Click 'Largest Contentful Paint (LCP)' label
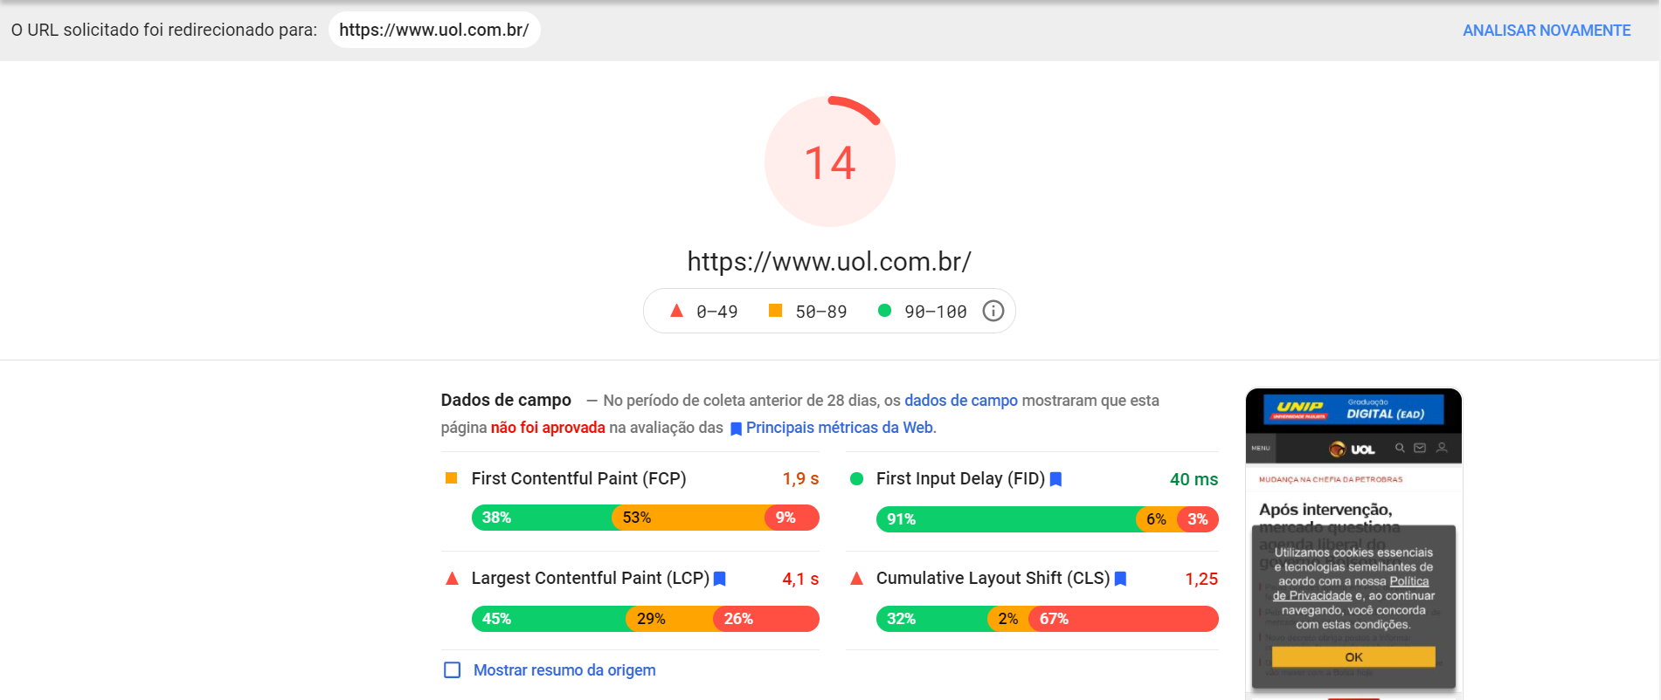1661x700 pixels. tap(590, 578)
